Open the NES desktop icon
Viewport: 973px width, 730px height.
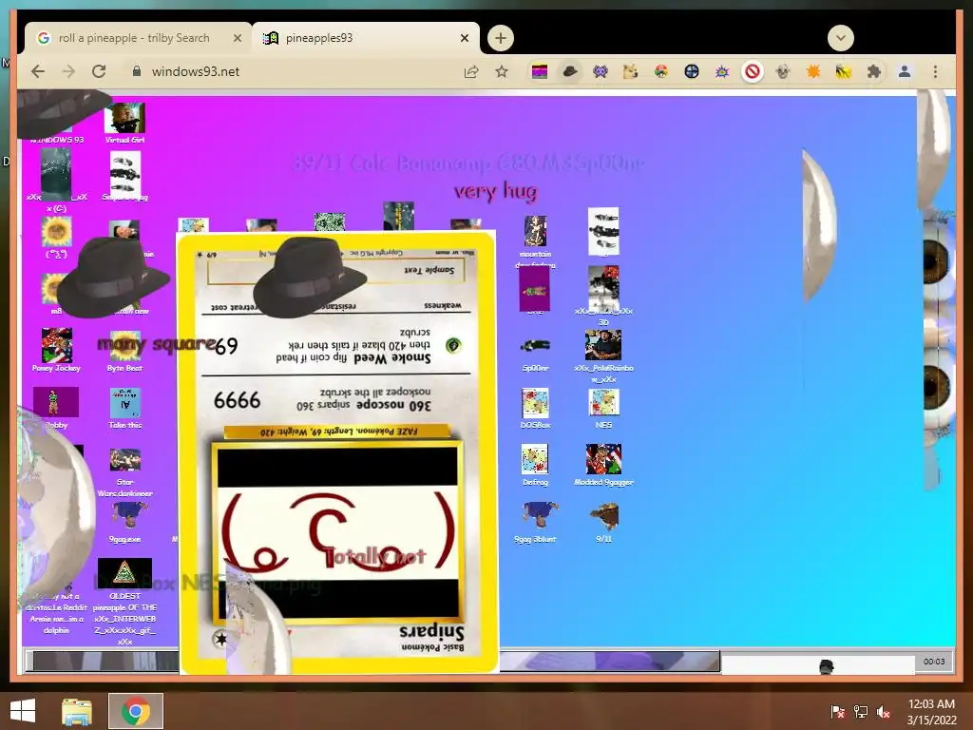(x=603, y=408)
